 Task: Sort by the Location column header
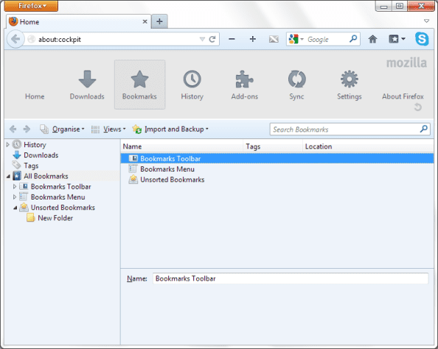[x=368, y=147]
